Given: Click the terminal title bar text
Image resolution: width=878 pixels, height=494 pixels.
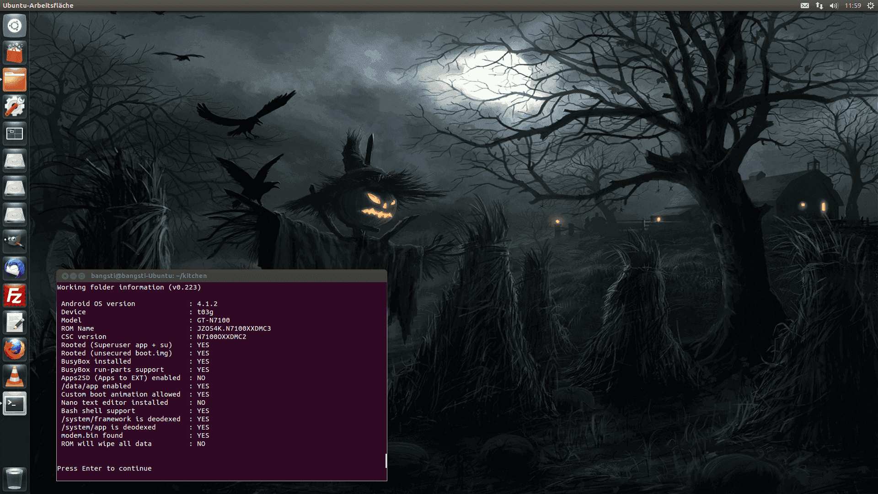Looking at the screenshot, I should click(149, 276).
